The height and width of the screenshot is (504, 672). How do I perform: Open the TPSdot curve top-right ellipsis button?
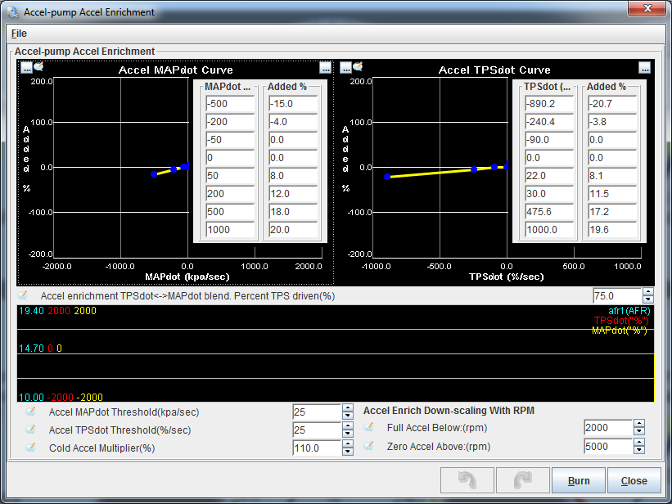(644, 68)
